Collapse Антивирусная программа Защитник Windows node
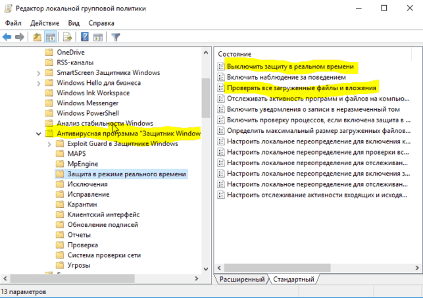423x298 pixels. (39, 134)
